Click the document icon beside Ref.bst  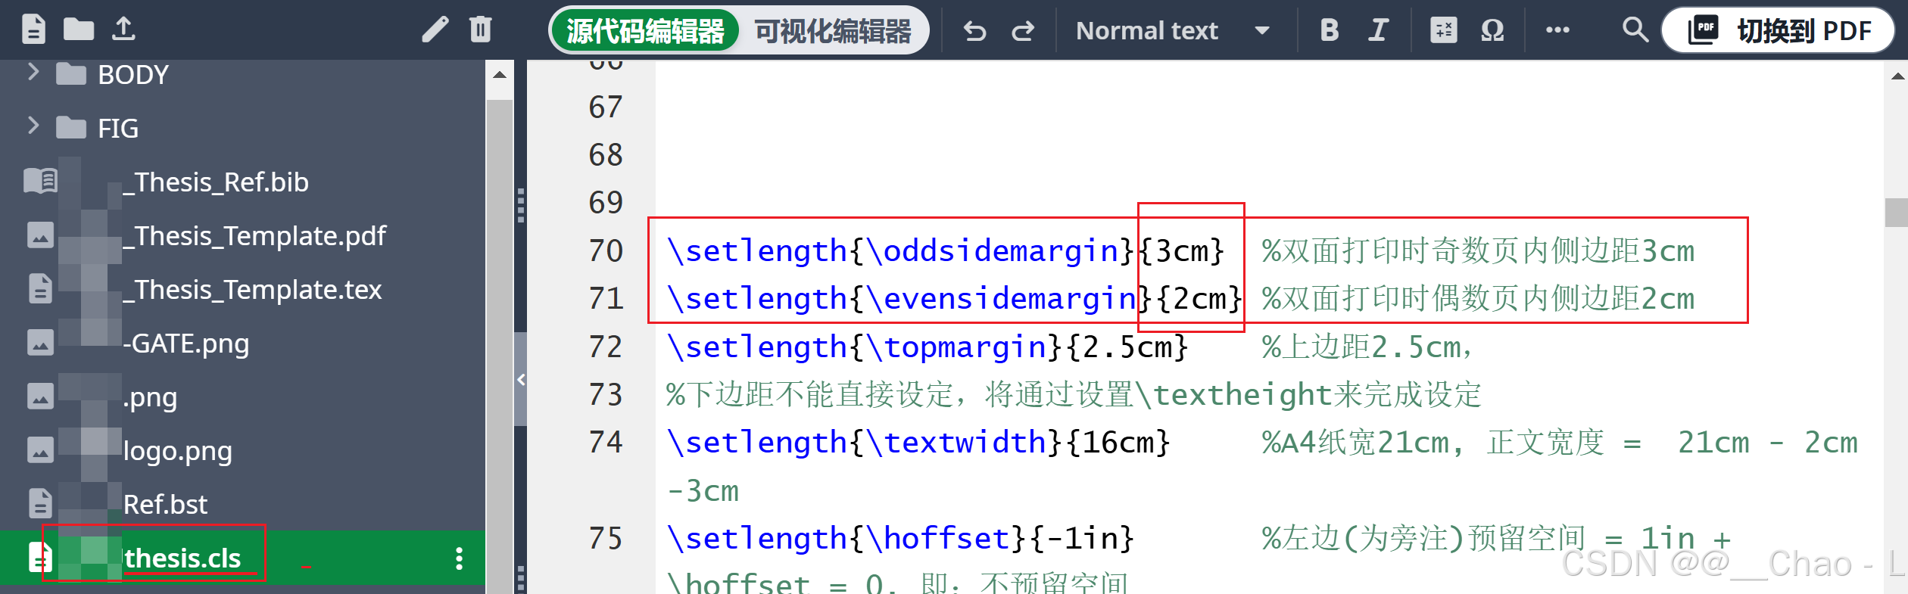pos(40,503)
